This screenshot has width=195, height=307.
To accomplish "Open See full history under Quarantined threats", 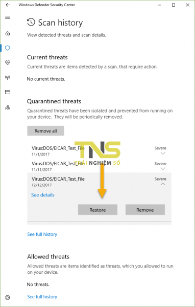I will coord(42,234).
